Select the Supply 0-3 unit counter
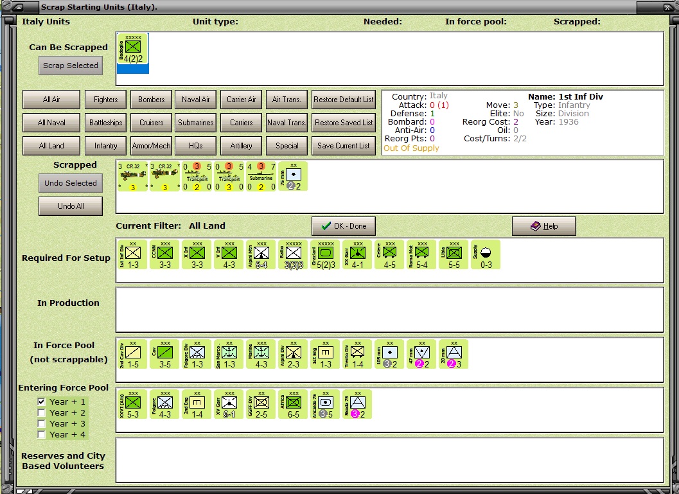The height and width of the screenshot is (494, 679). (486, 254)
